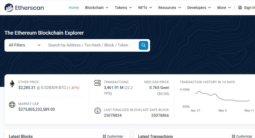Click the Apr 27 chart axis label
255x138 pixels.
tap(195, 110)
